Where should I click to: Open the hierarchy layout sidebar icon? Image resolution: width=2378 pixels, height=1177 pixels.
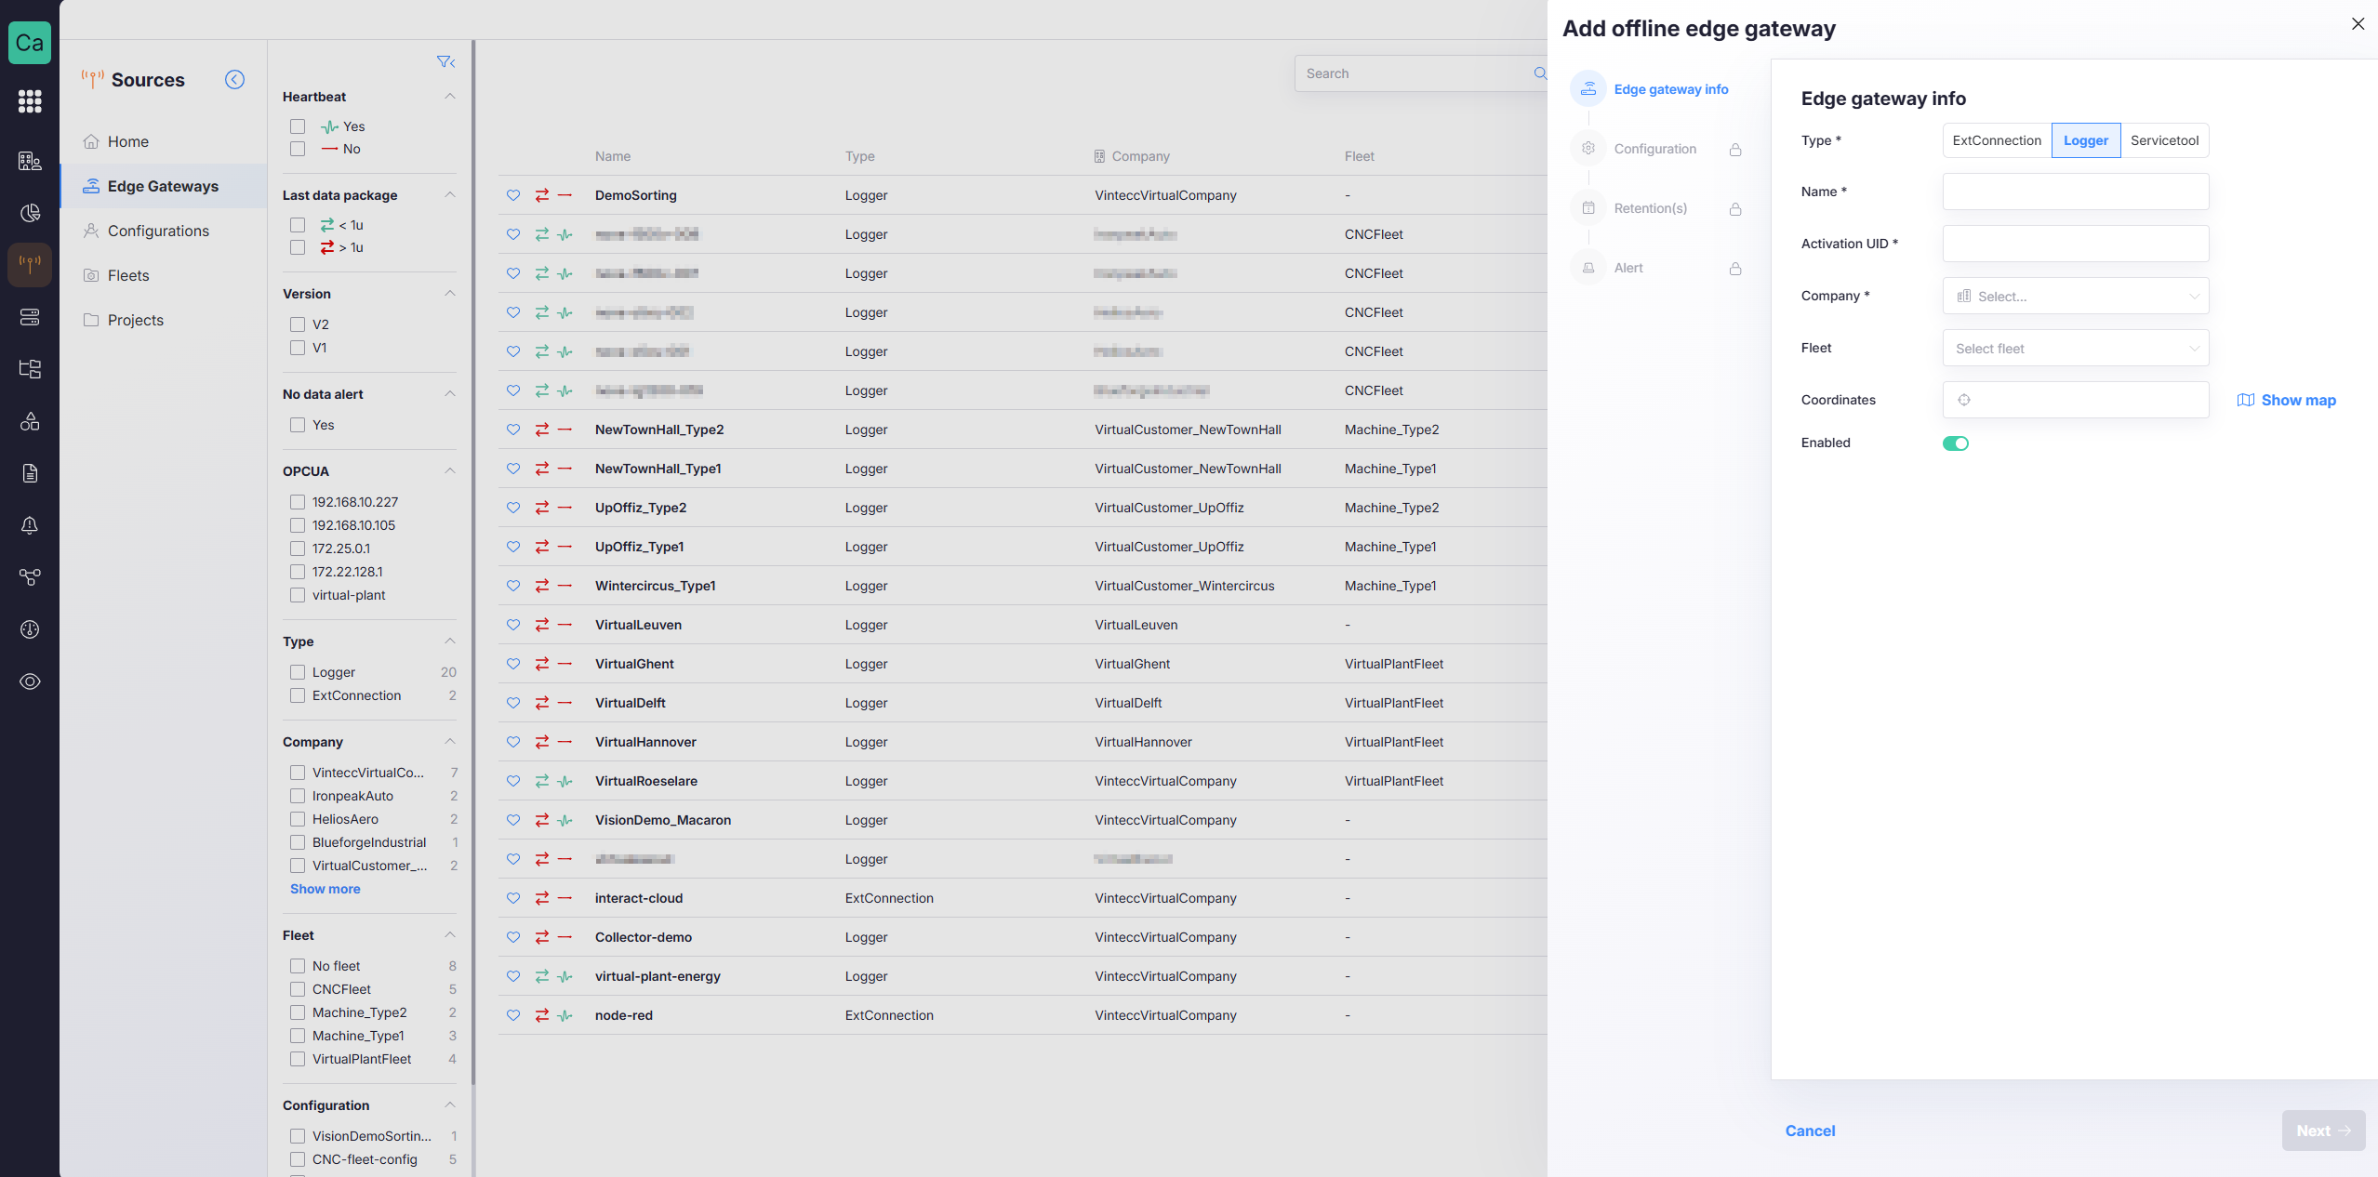click(30, 369)
